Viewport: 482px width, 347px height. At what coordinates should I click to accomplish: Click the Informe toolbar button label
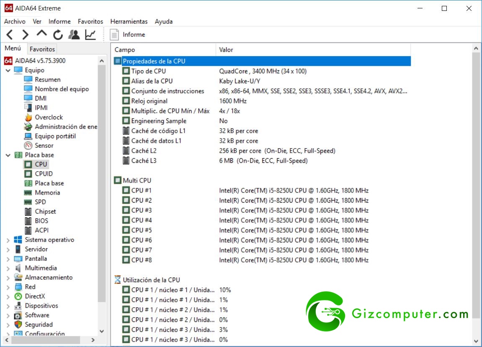pos(134,35)
